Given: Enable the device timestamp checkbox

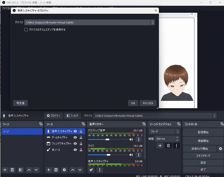Looking at the screenshot, I should pyautogui.click(x=26, y=30).
